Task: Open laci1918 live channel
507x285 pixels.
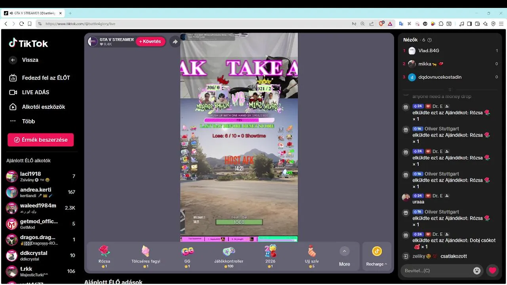Action: 40,177
